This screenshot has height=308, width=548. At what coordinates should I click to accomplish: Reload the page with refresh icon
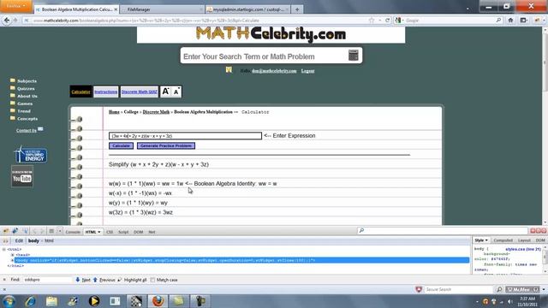click(x=387, y=21)
